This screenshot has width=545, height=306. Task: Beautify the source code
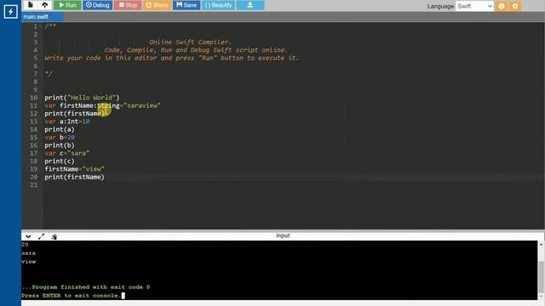[x=218, y=5]
